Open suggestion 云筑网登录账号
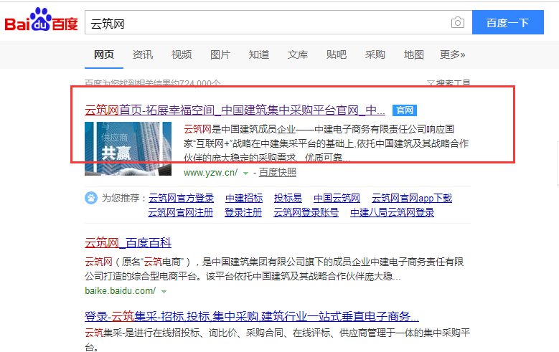 tap(306, 212)
